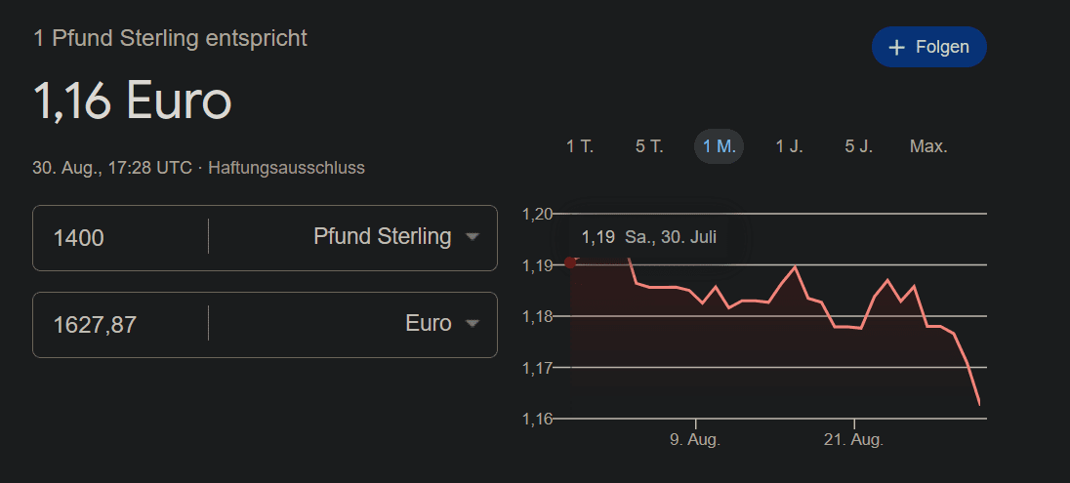Viewport: 1070px width, 483px height.
Task: Switch chart to 1 T. range
Action: click(x=580, y=146)
